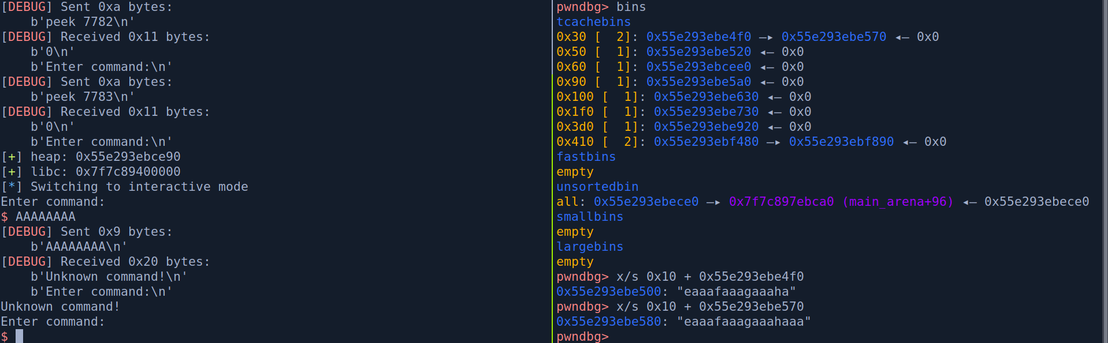The height and width of the screenshot is (343, 1108).
Task: Select the "eaaafaaagaaahaaa" string output
Action: (x=743, y=322)
